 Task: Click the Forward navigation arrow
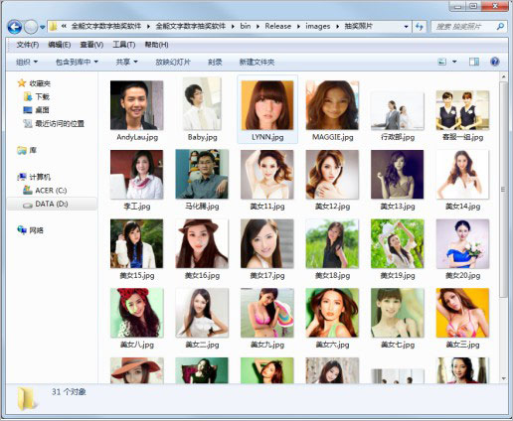pos(31,27)
